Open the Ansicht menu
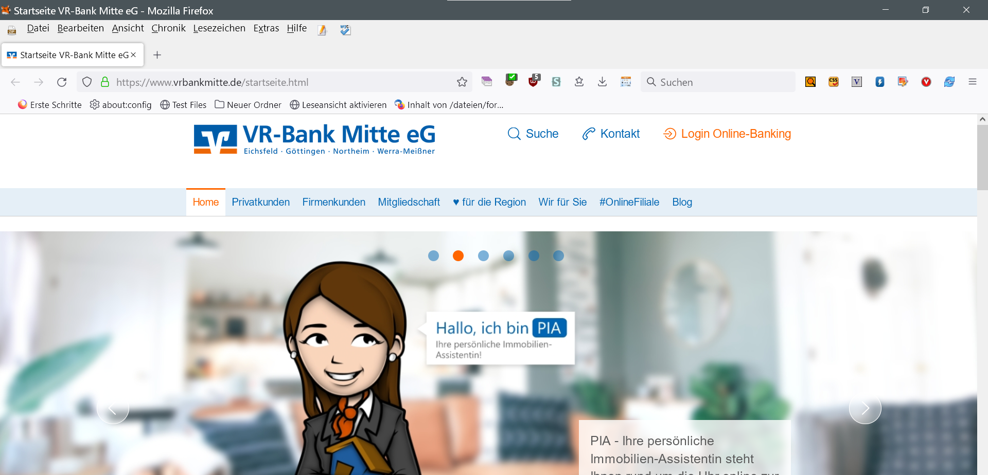Screen dimensions: 988x475 (x=128, y=28)
